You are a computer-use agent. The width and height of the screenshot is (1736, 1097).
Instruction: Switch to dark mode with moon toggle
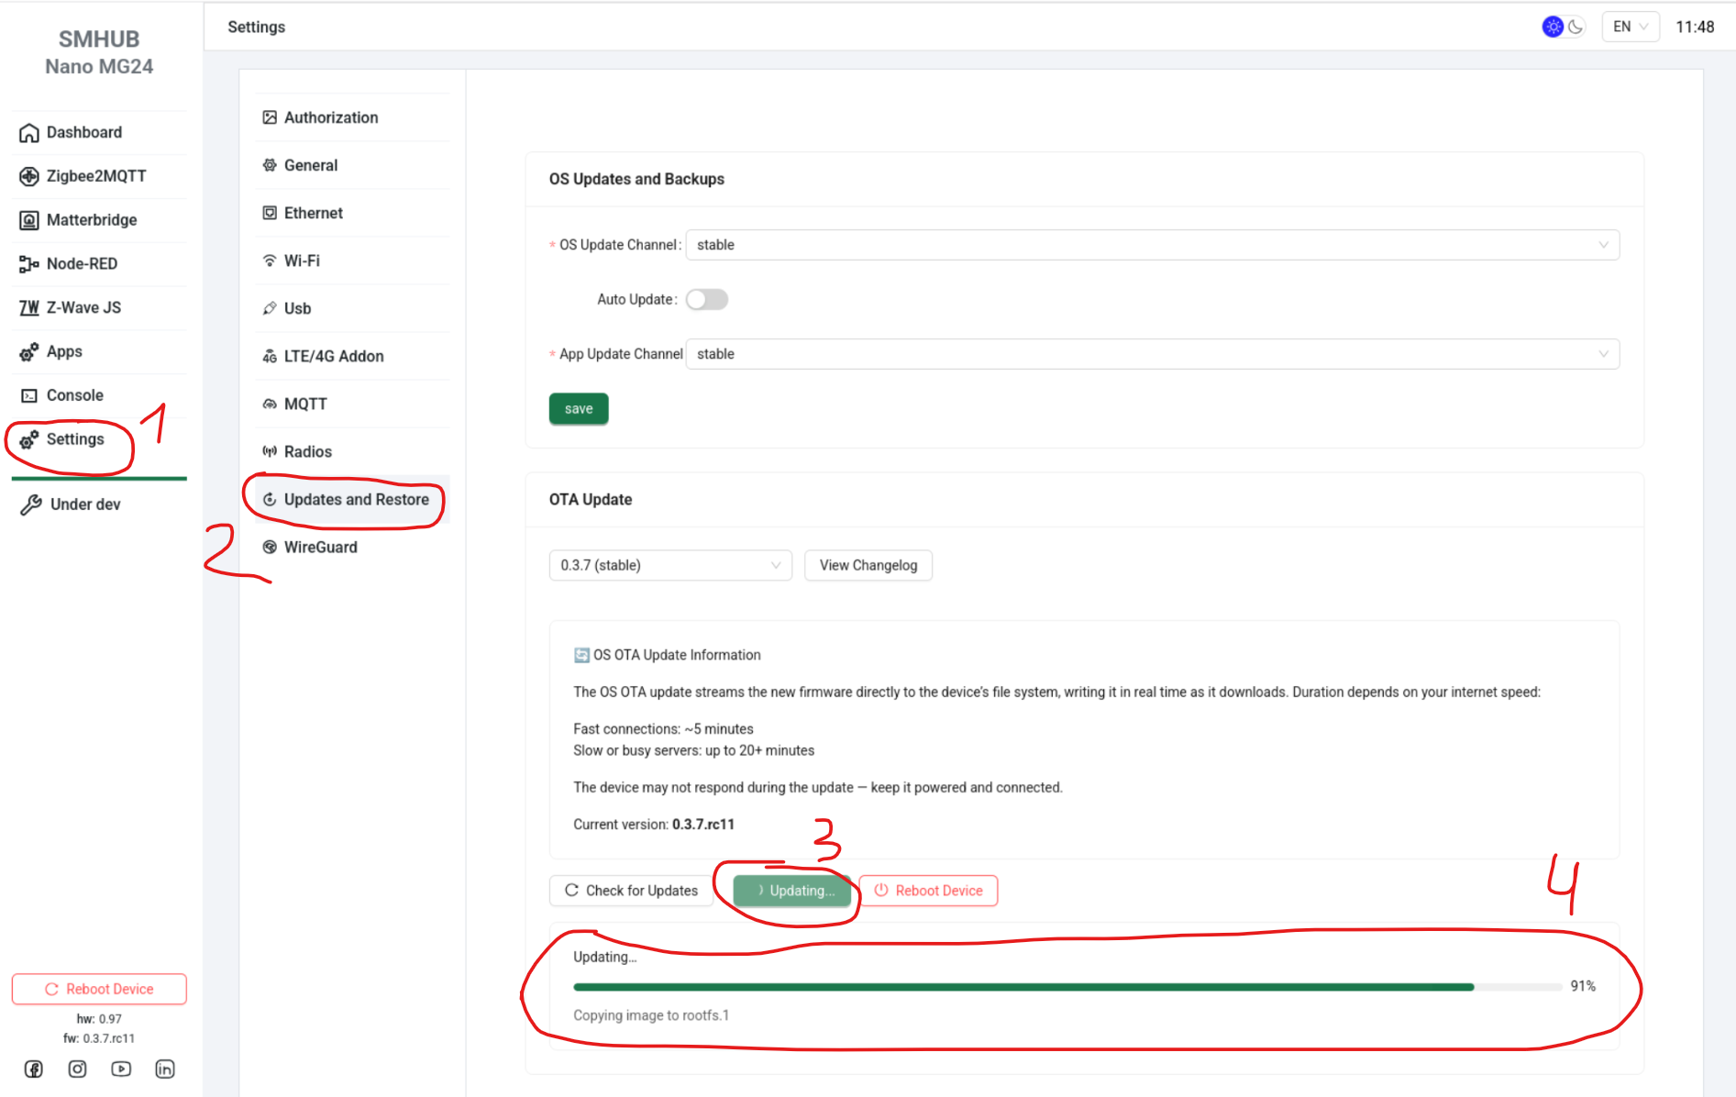(x=1576, y=27)
